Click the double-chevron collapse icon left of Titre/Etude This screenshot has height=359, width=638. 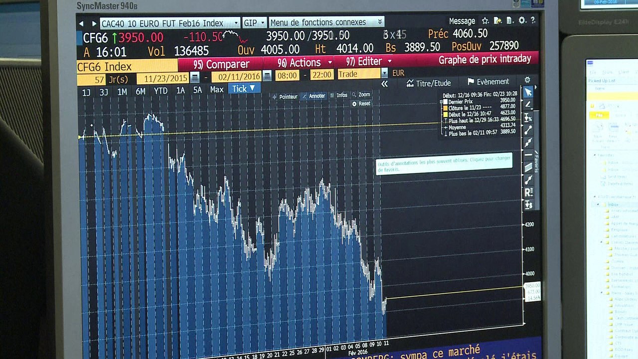[x=384, y=83]
